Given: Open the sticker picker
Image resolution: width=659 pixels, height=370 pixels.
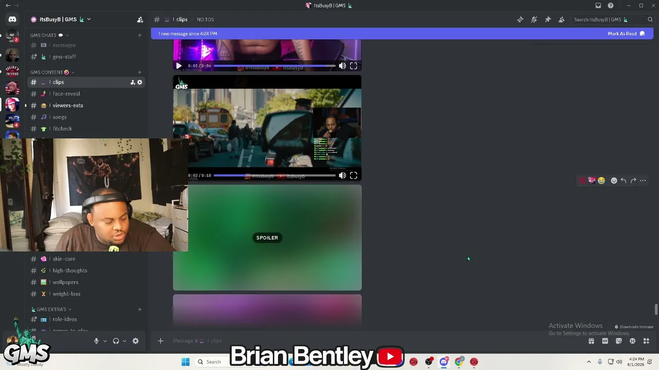Looking at the screenshot, I should (619, 341).
